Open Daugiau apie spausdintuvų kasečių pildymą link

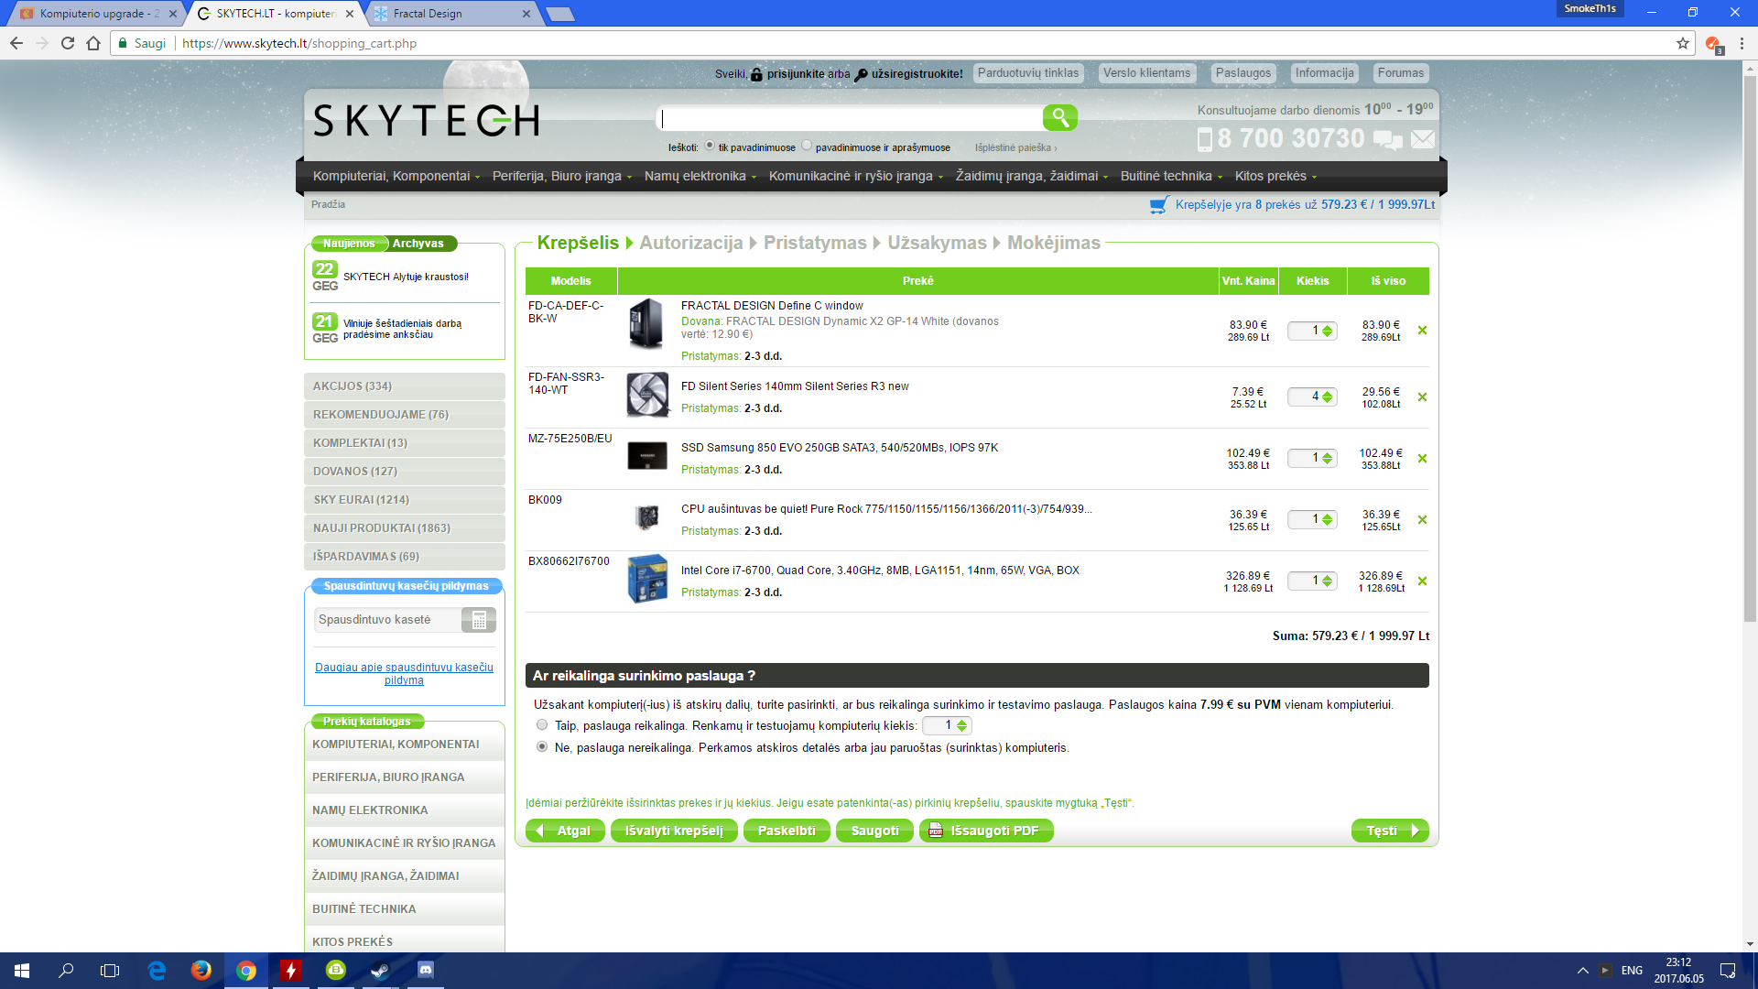pyautogui.click(x=404, y=674)
